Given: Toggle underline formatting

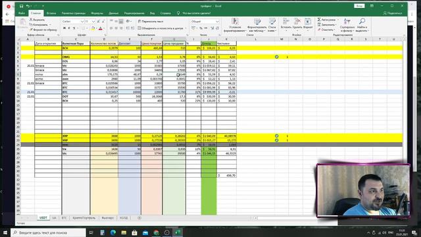Looking at the screenshot, I should pyautogui.click(x=74, y=28).
